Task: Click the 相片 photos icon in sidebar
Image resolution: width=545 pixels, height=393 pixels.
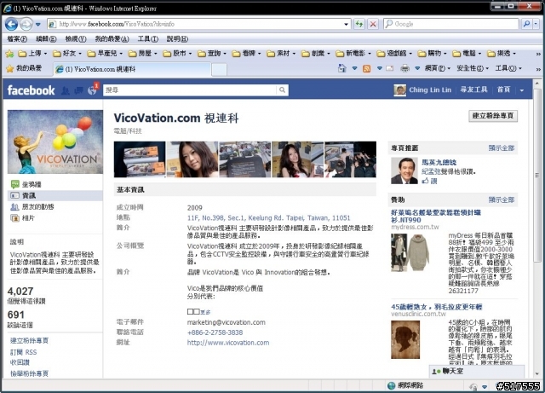Action: pyautogui.click(x=15, y=218)
